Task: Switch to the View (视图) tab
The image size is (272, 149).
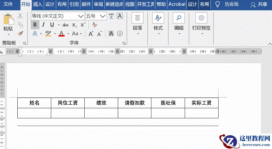Action: (x=130, y=4)
